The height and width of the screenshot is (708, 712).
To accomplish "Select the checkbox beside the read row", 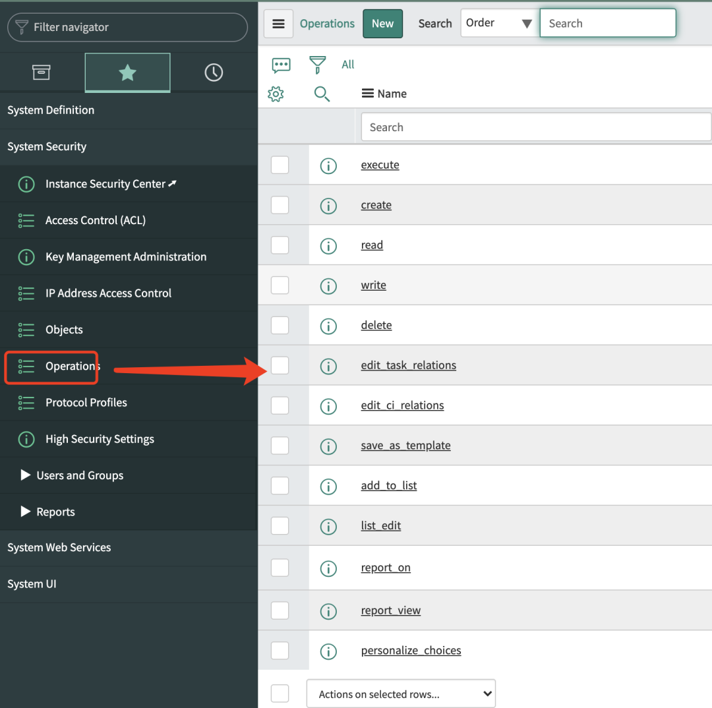I will coord(280,245).
